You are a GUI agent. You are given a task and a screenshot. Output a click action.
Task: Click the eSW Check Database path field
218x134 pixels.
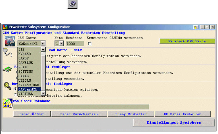81,107
